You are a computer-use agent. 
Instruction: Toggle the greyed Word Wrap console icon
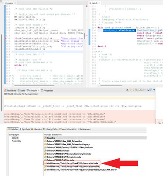[145, 90]
